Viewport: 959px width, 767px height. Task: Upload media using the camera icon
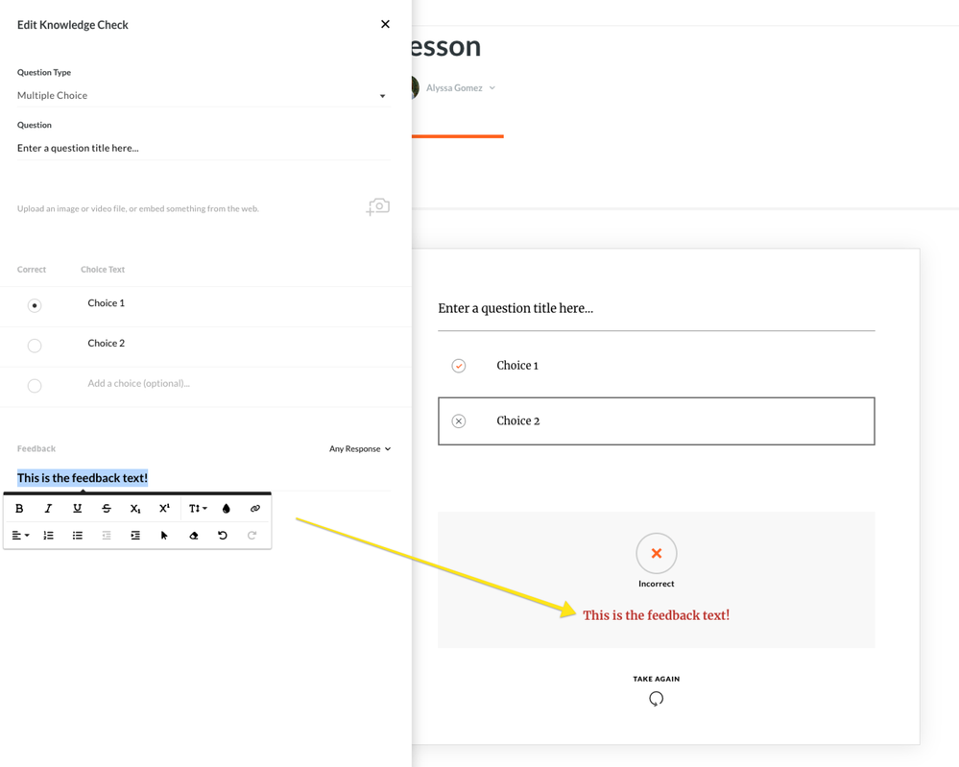[x=378, y=206]
